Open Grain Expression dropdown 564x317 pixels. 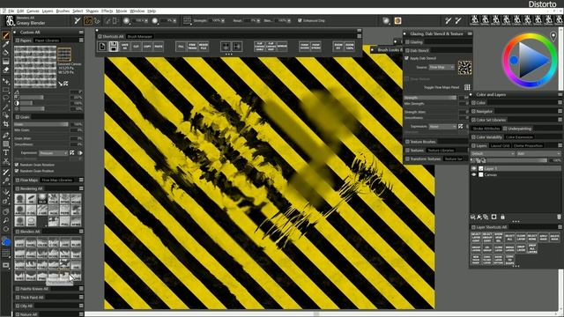(x=53, y=153)
